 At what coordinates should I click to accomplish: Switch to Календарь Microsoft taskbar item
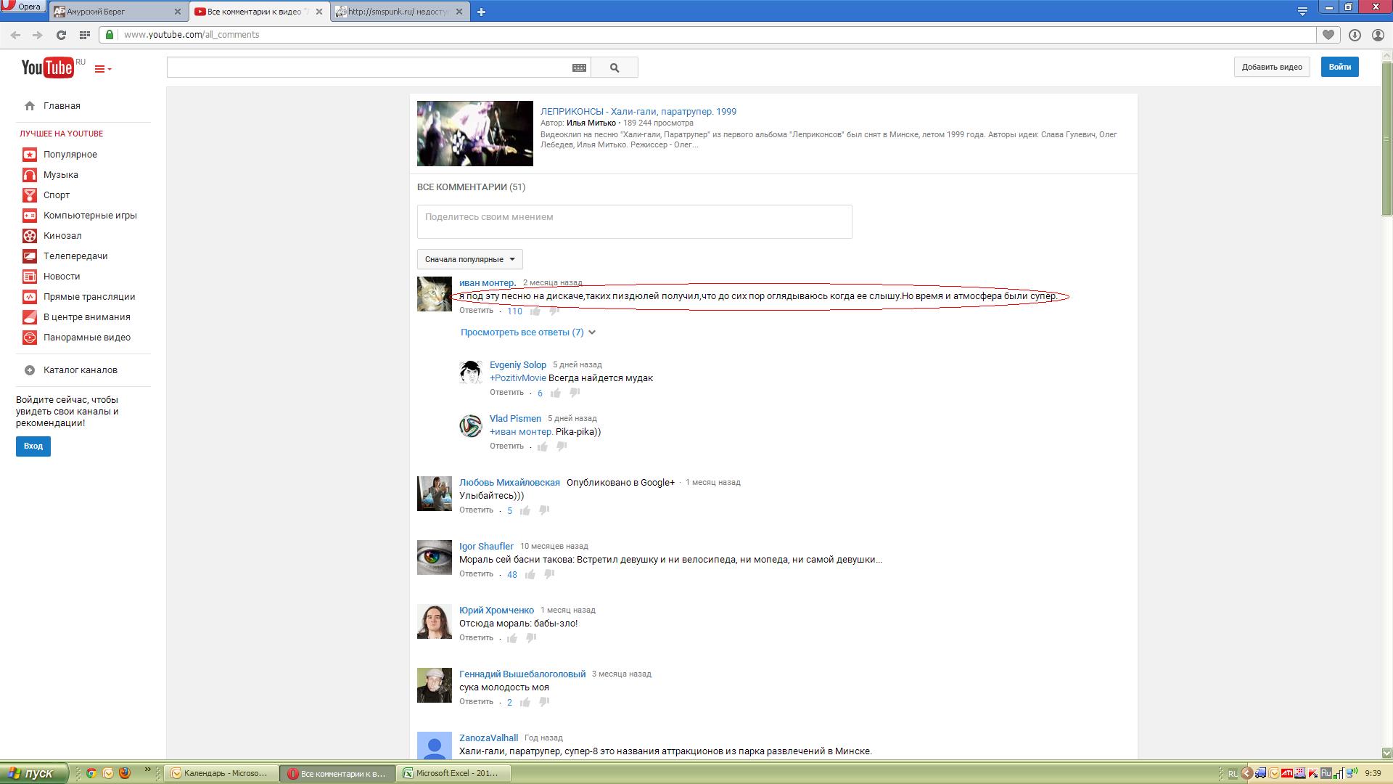coord(223,774)
